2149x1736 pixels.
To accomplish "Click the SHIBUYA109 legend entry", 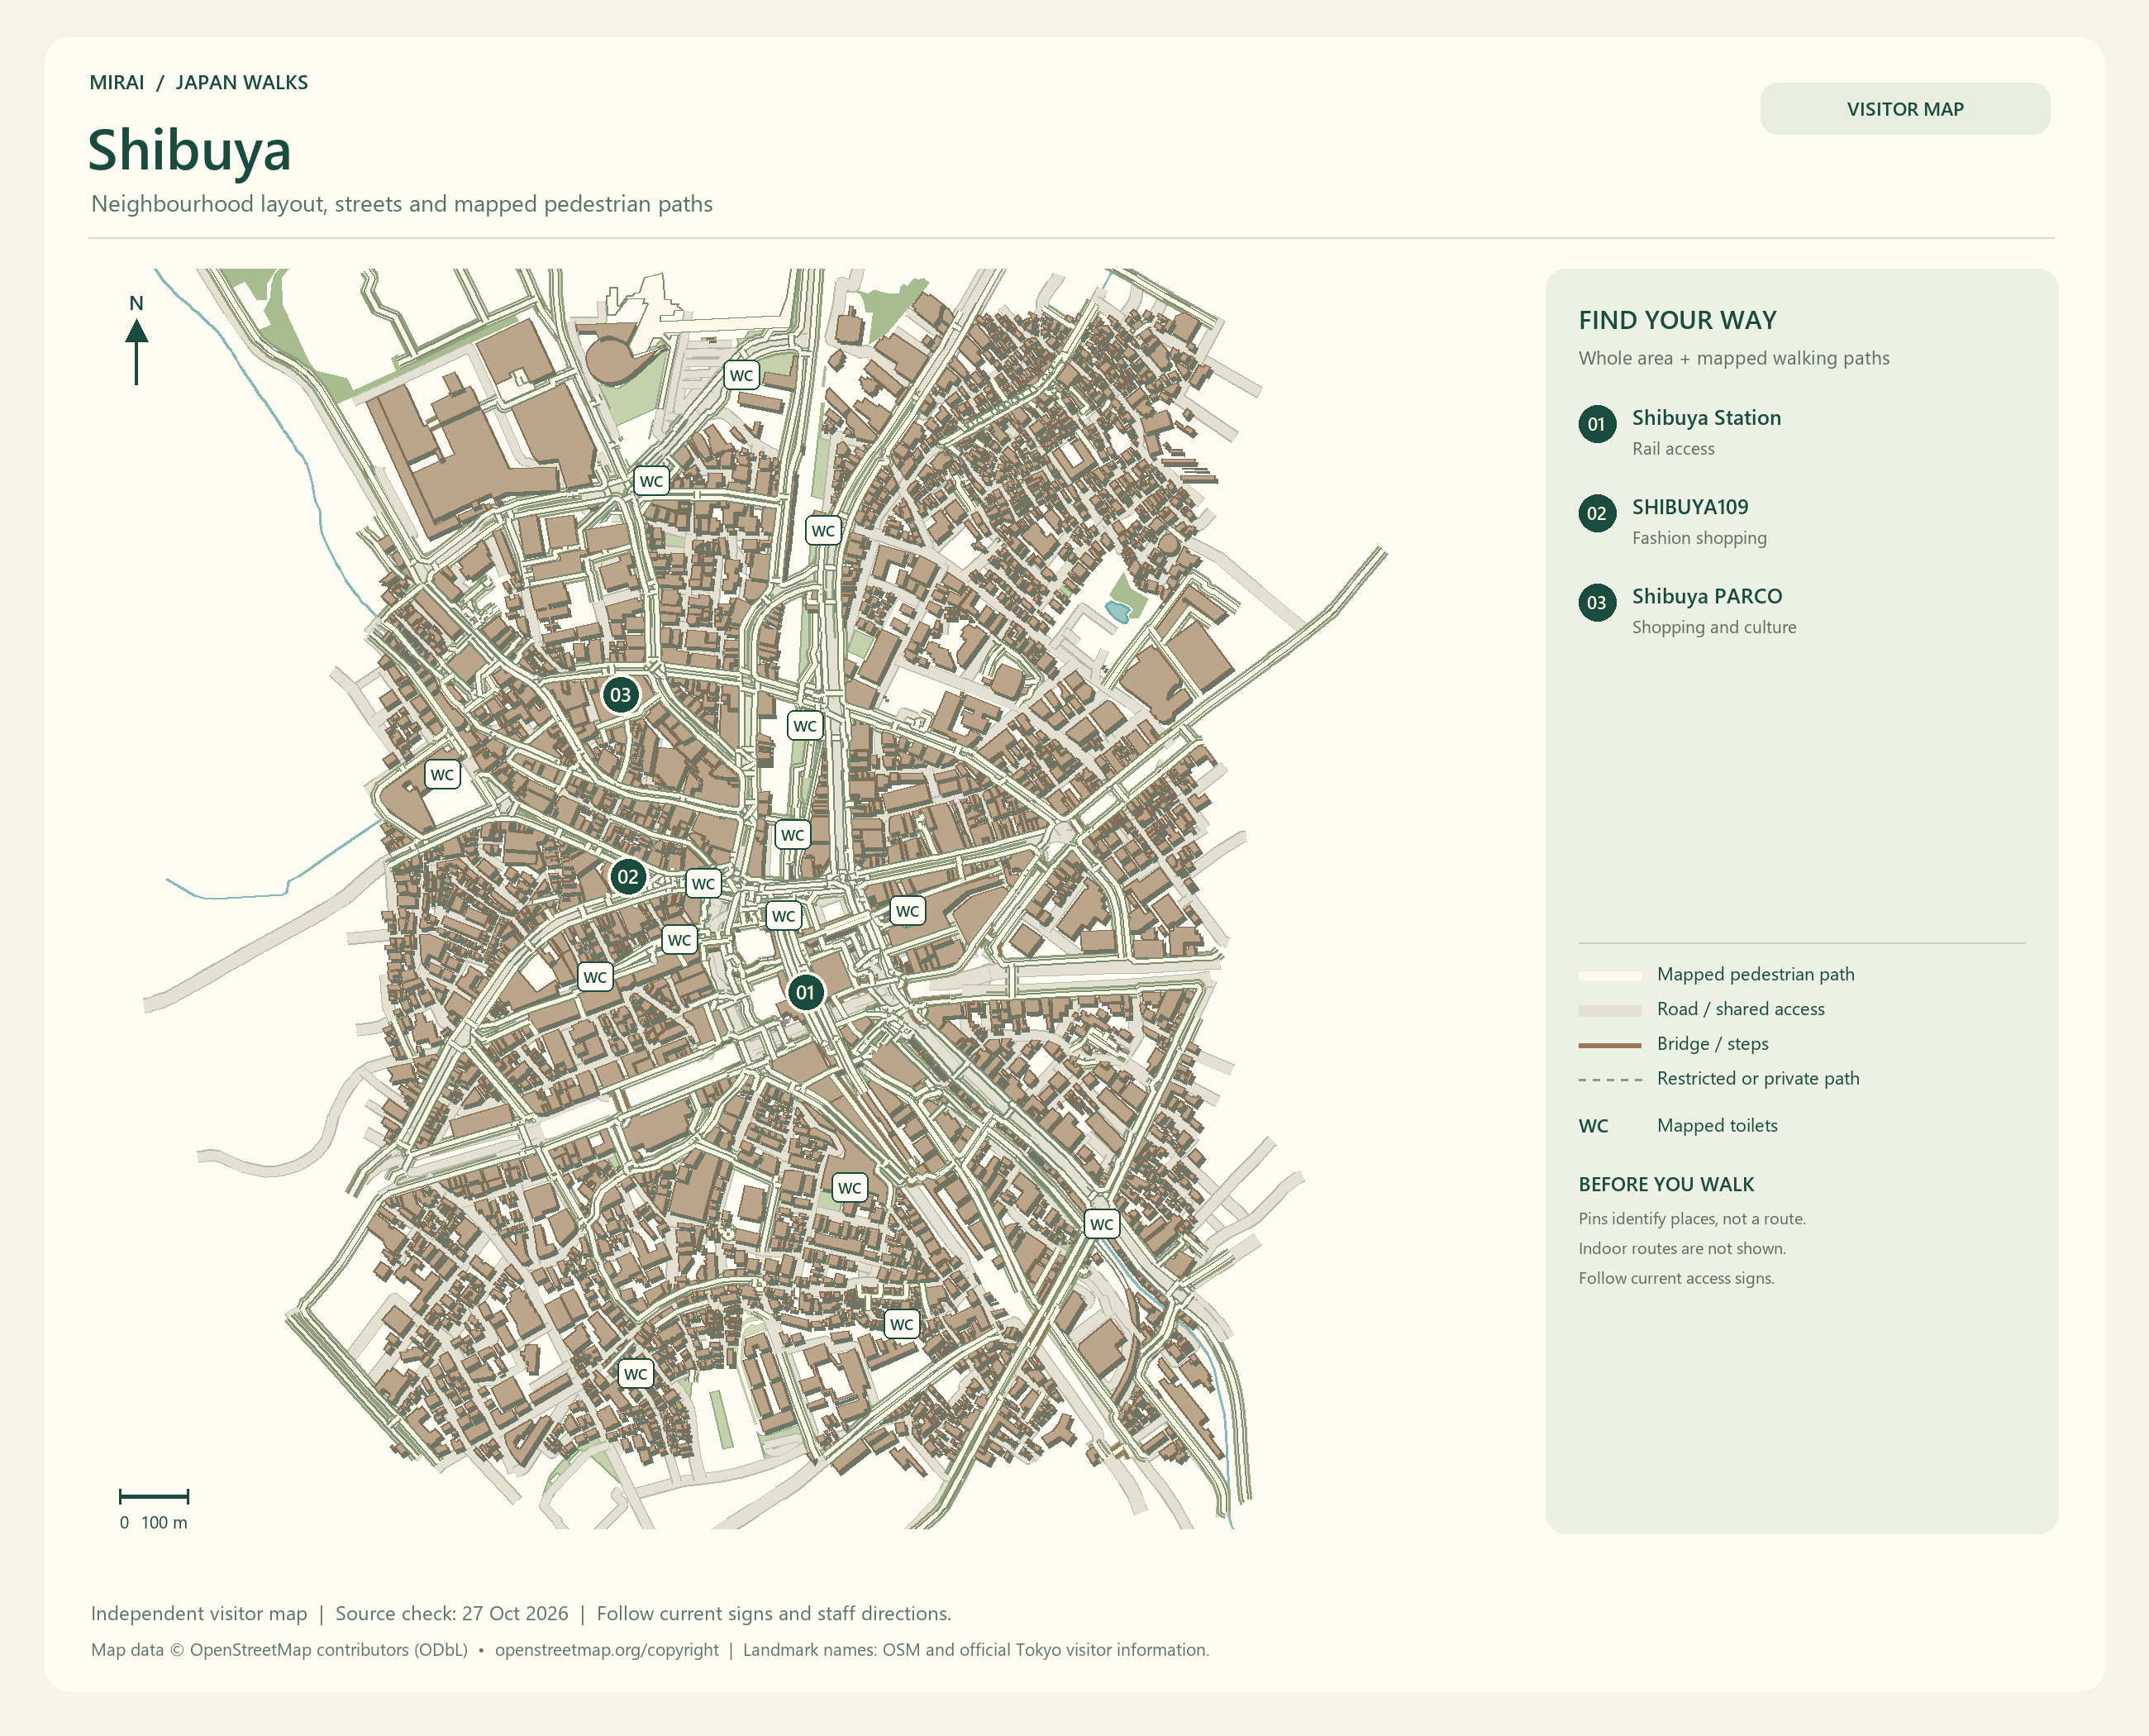I will tap(1690, 507).
